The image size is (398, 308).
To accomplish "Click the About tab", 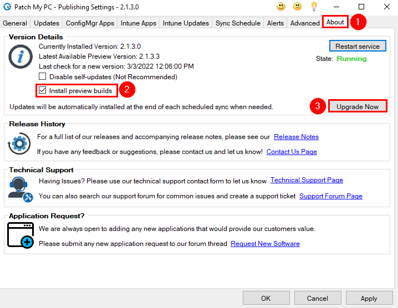I will 335,22.
